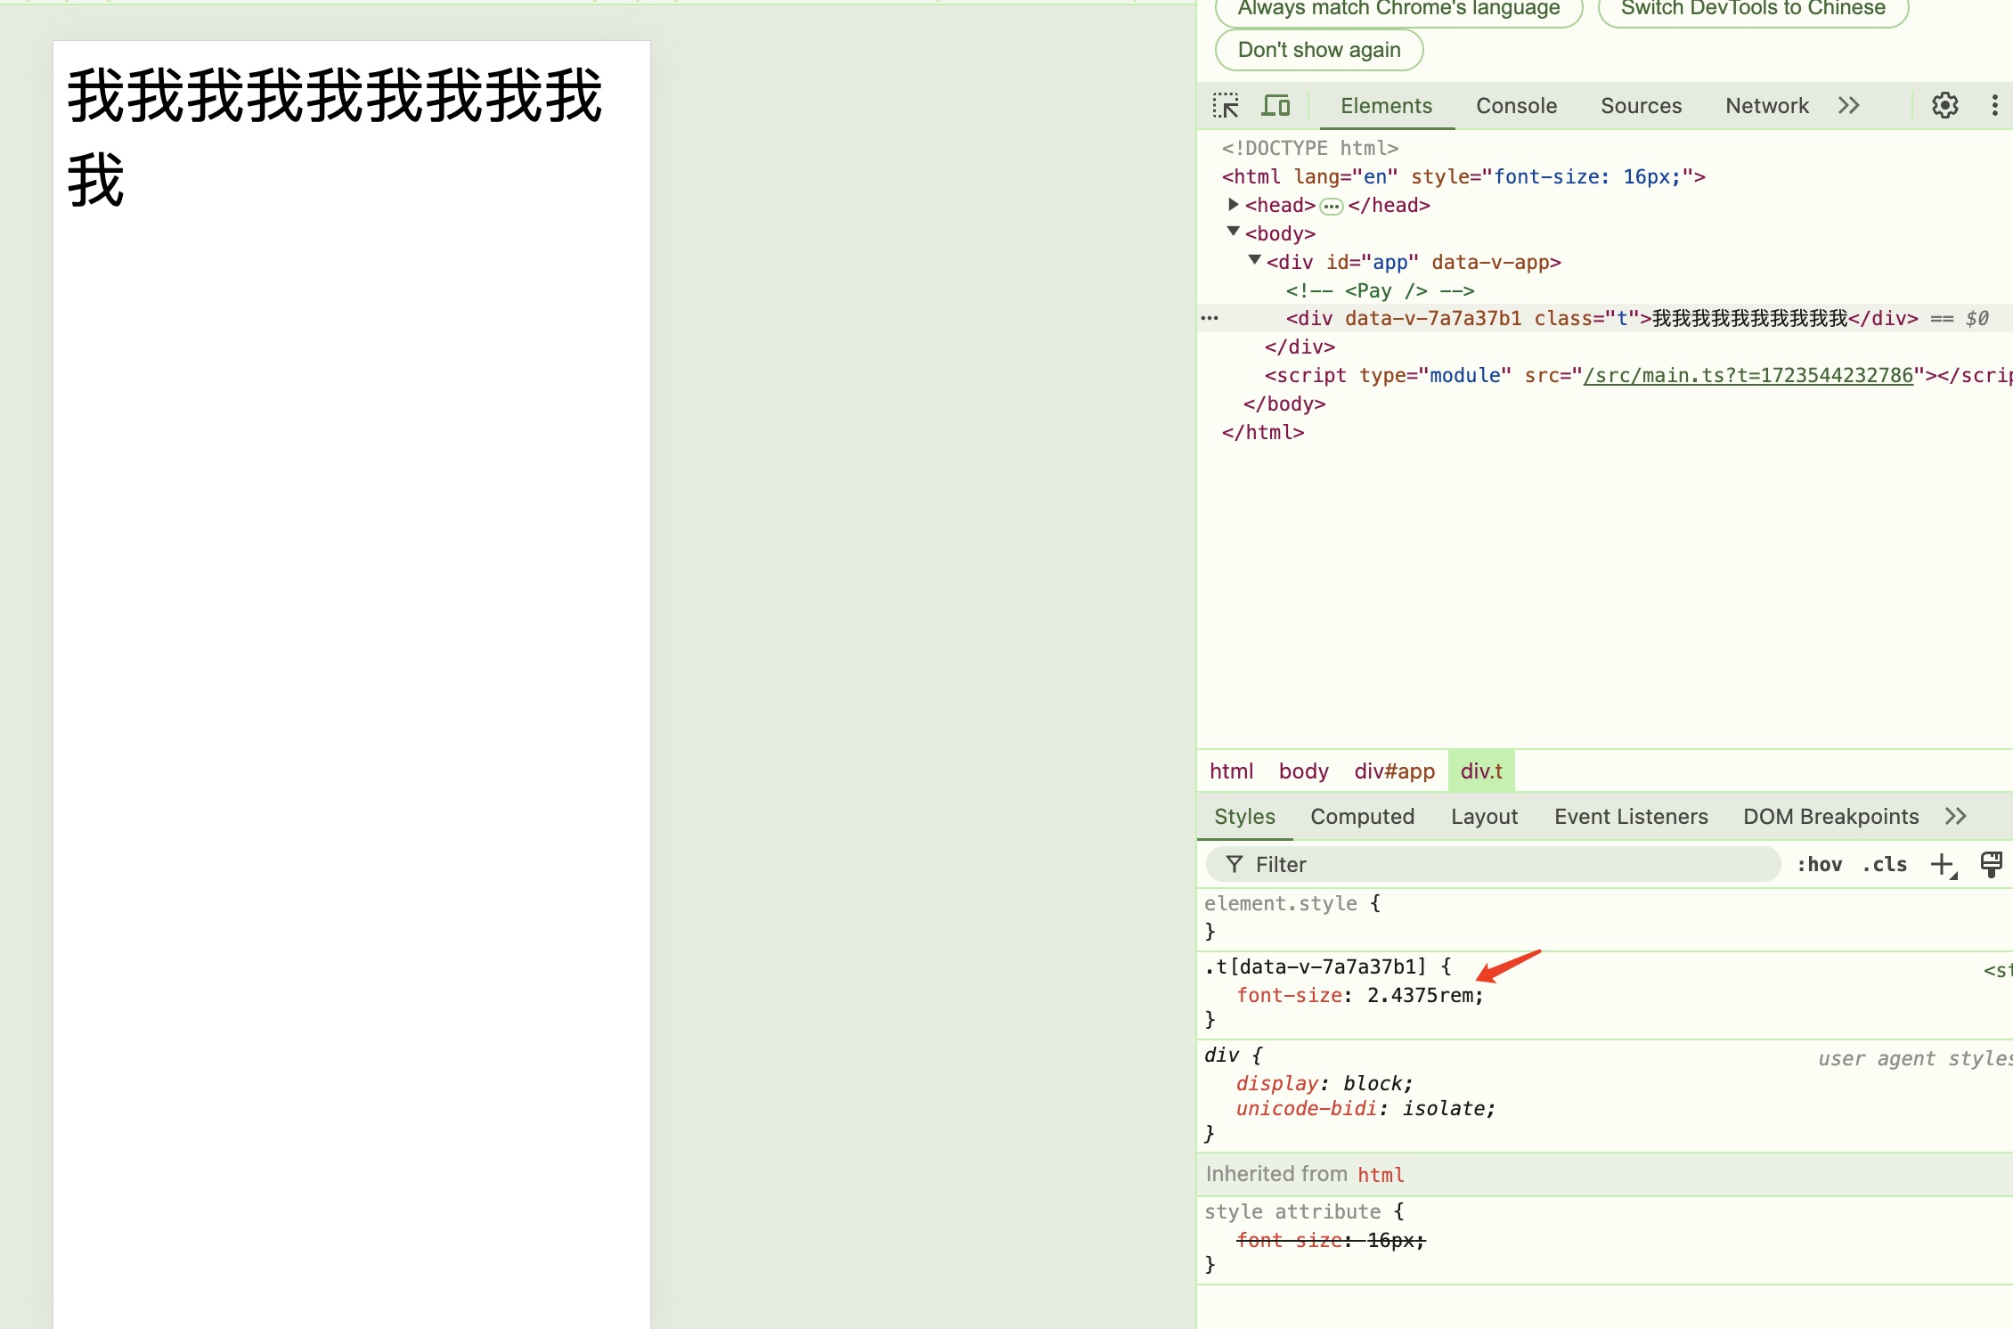Collapse the div#app element node
This screenshot has width=2013, height=1329.
click(1255, 261)
